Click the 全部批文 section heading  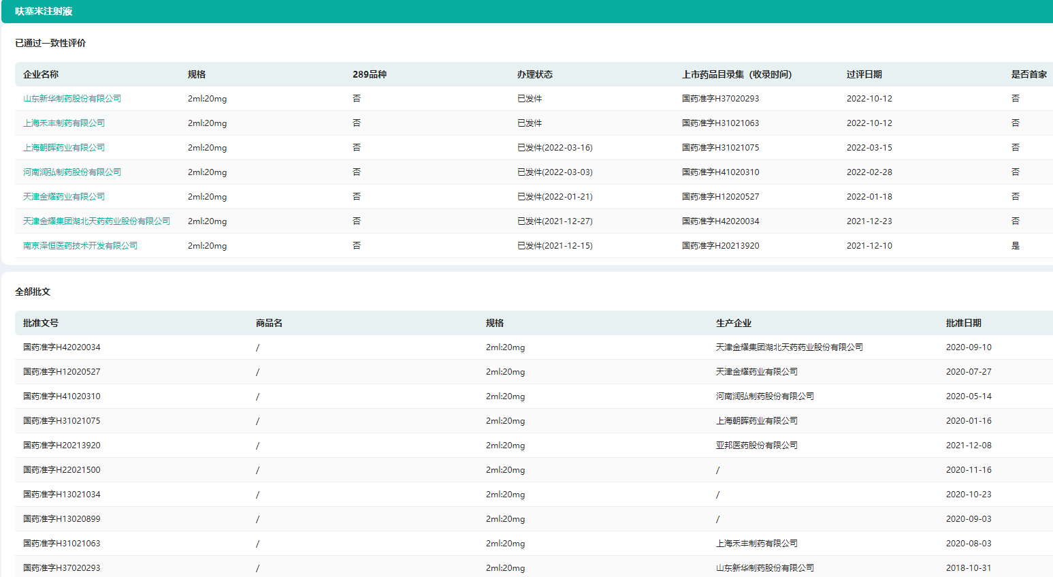(33, 292)
